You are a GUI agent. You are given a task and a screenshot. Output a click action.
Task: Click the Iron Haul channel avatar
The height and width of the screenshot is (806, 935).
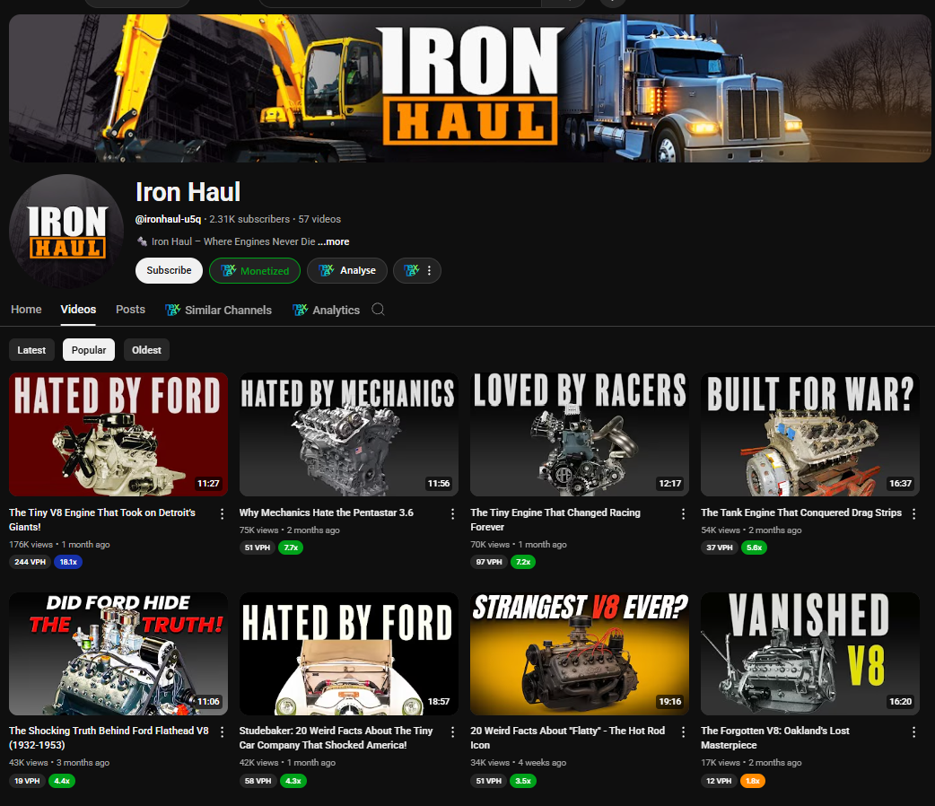pyautogui.click(x=66, y=232)
